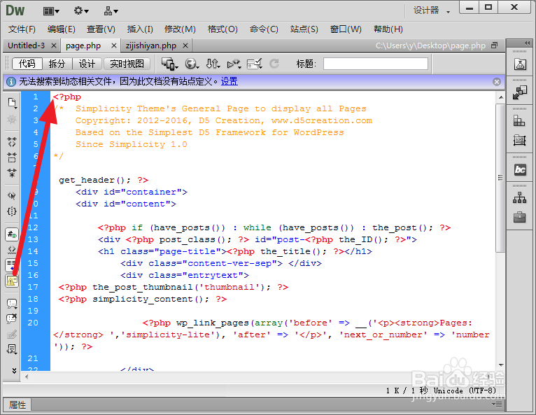This screenshot has width=536, height=415.
Task: Click the Balance Braces icon
Action: pyautogui.click(x=12, y=211)
